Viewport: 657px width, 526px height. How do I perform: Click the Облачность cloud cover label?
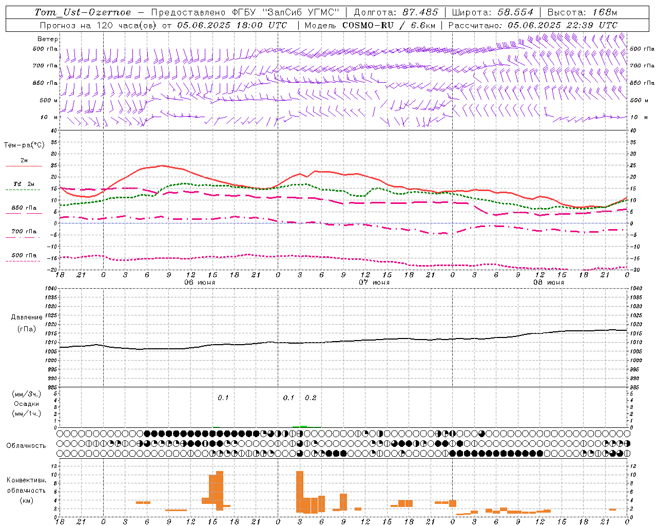point(26,446)
